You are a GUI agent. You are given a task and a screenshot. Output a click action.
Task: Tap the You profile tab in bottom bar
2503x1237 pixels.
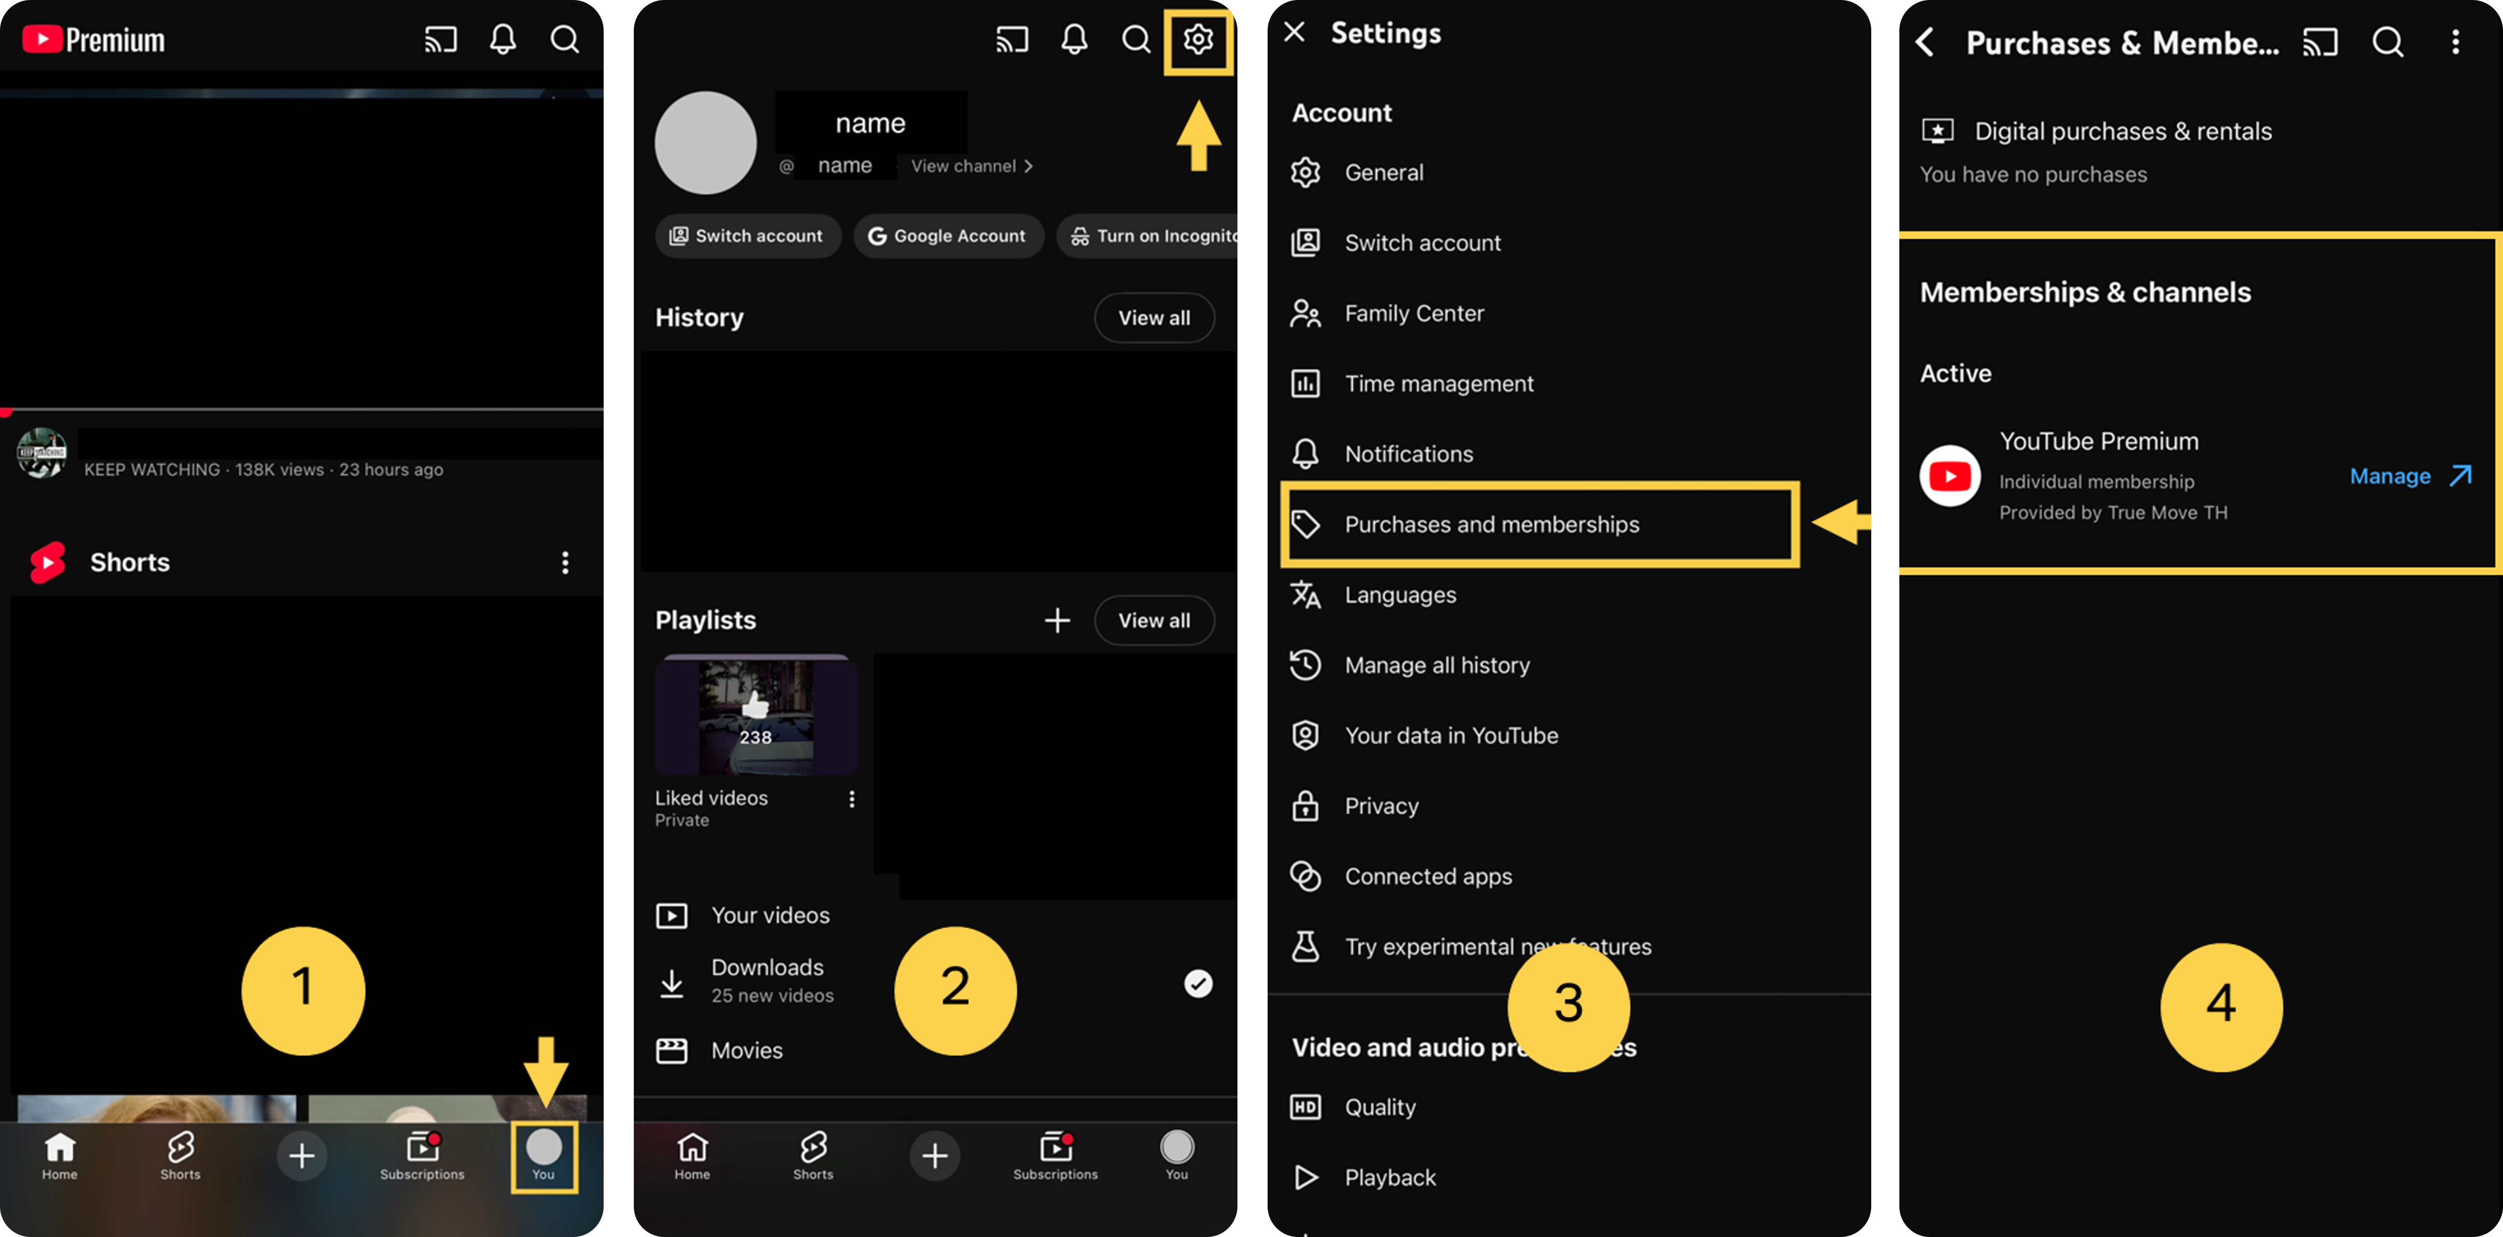point(544,1155)
